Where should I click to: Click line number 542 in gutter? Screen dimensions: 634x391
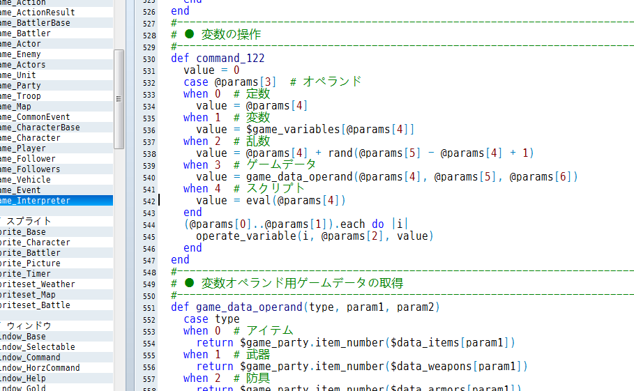[x=149, y=201]
